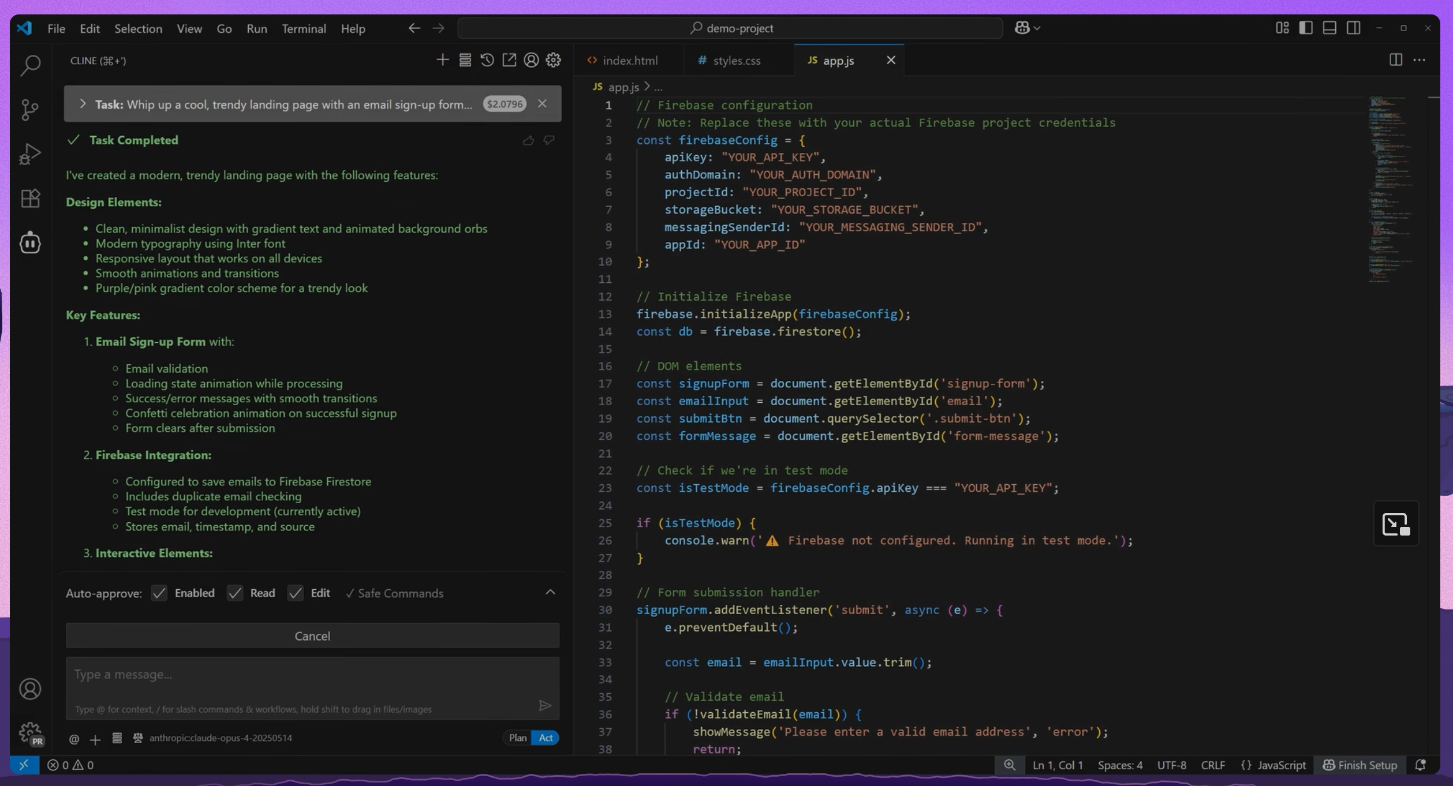Toggle the Edit auto-approve checkbox
This screenshot has height=786, width=1453.
(296, 593)
